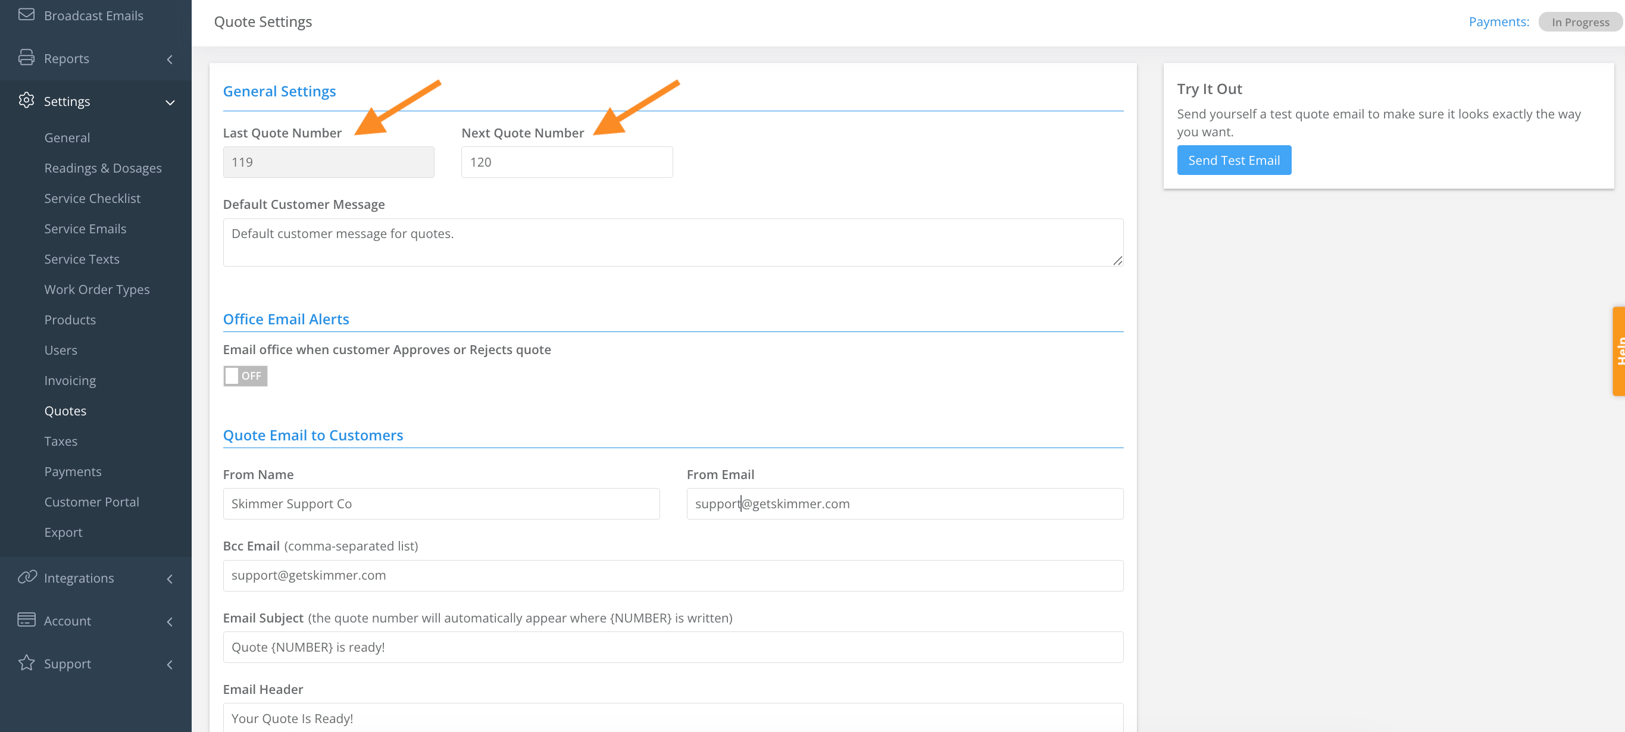Open Products settings
Viewport: 1625px width, 732px height.
70,320
